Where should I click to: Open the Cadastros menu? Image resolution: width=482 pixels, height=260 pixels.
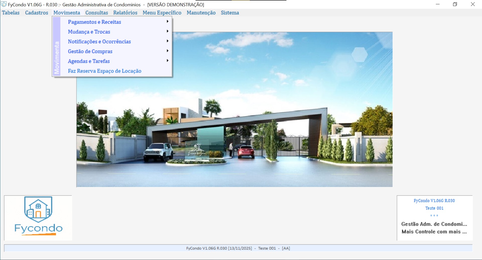pyautogui.click(x=36, y=13)
